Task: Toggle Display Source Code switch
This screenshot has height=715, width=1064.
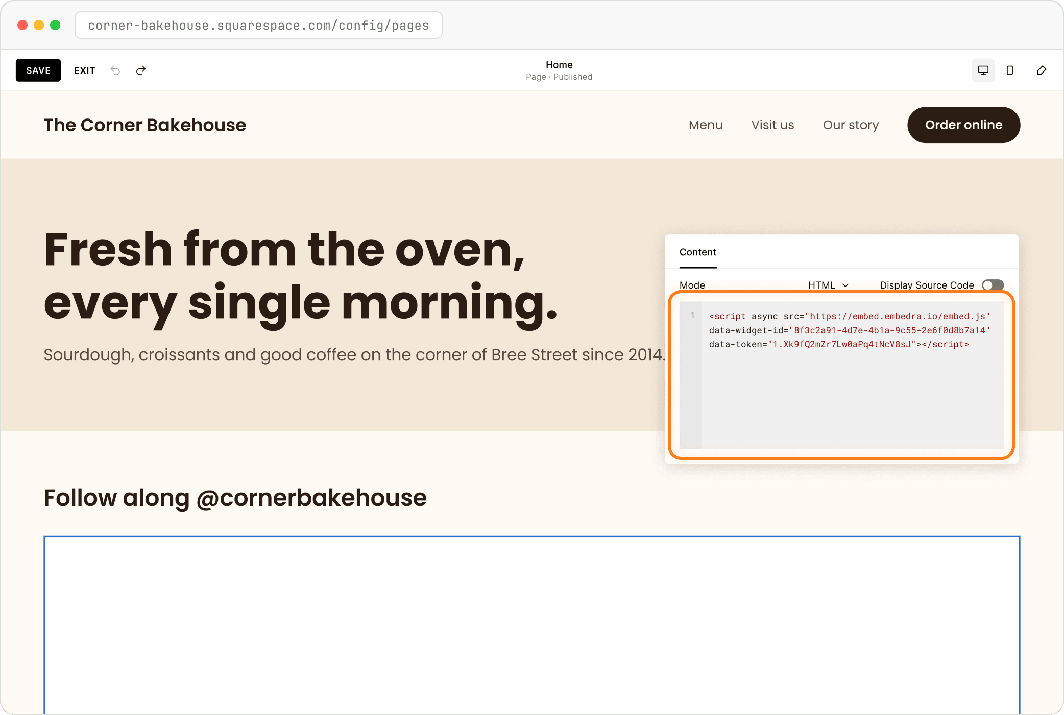Action: coord(993,285)
